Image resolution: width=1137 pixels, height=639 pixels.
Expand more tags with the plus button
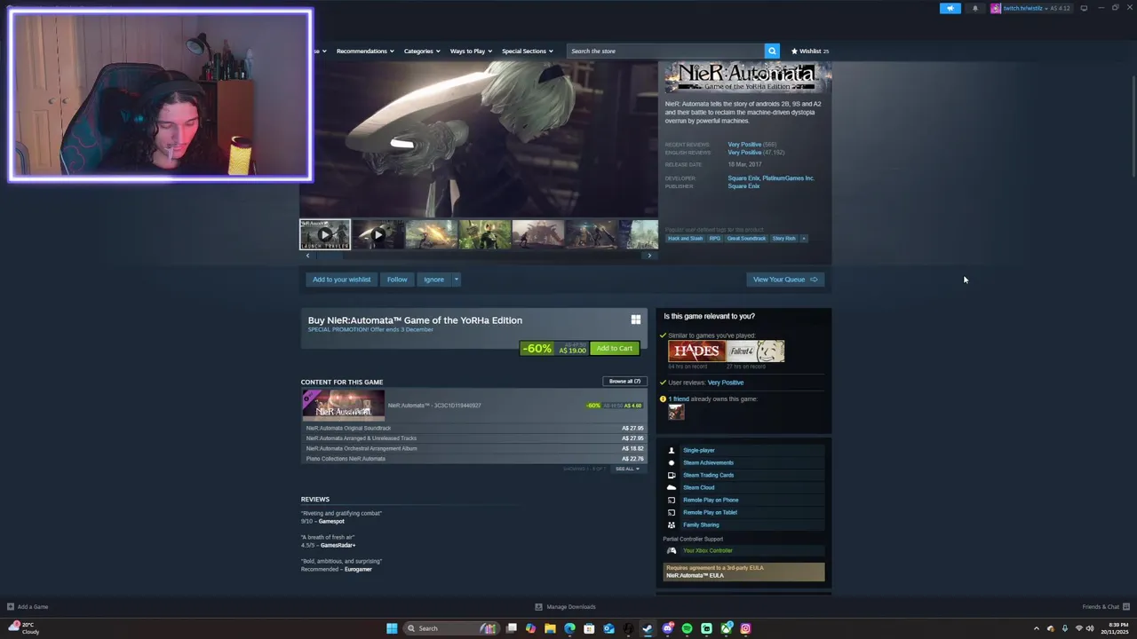tap(804, 238)
